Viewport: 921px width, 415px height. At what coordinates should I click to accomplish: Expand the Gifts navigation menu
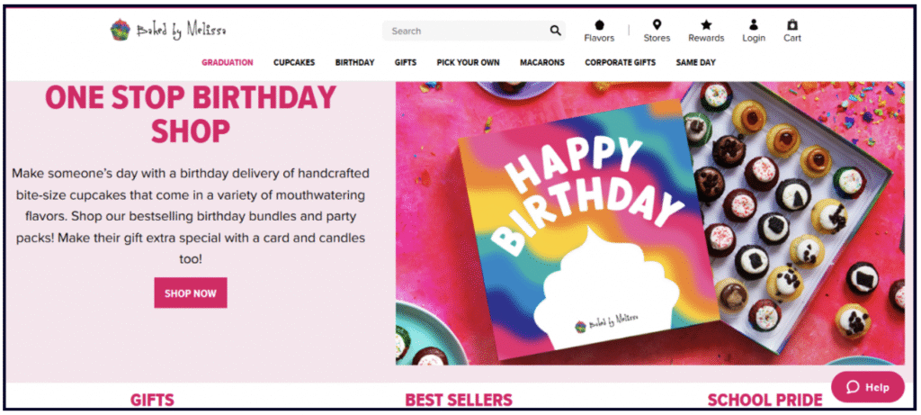pos(405,63)
